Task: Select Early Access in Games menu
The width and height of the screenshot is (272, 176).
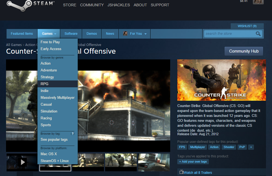Action: (x=57, y=49)
